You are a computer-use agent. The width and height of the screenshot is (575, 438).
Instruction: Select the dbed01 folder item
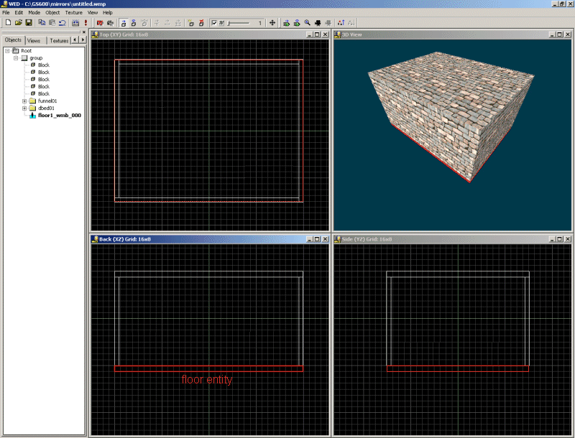(x=46, y=108)
